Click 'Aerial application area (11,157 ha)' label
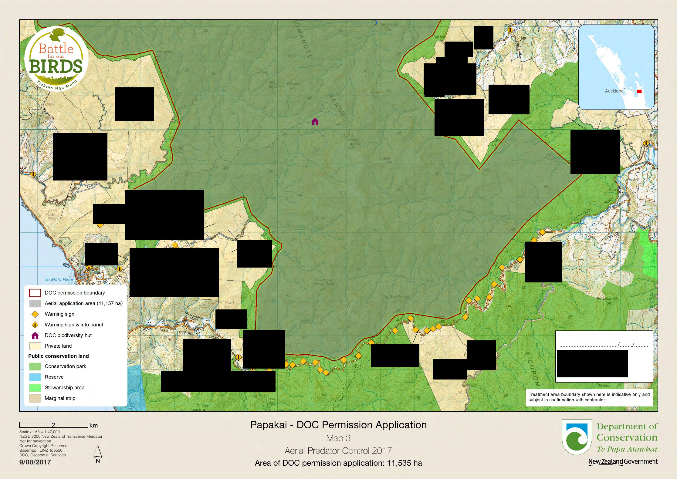This screenshot has height=479, width=677. coord(84,303)
